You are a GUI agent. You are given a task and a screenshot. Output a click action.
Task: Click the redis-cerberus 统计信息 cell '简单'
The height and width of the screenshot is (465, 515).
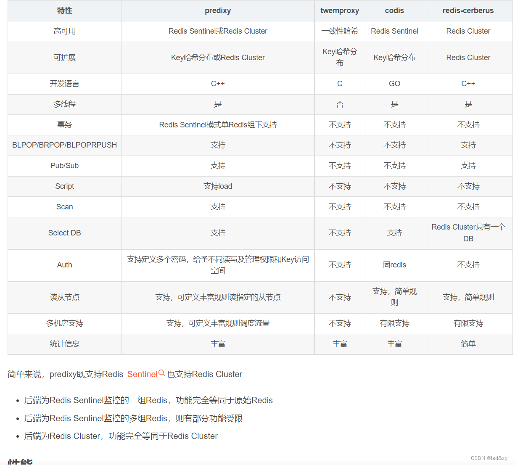pyautogui.click(x=468, y=344)
